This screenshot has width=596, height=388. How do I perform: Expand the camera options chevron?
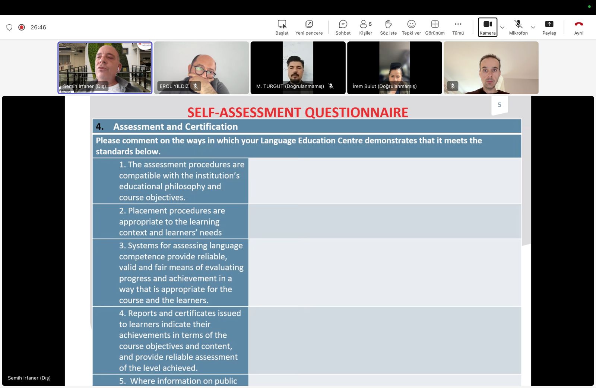502,28
